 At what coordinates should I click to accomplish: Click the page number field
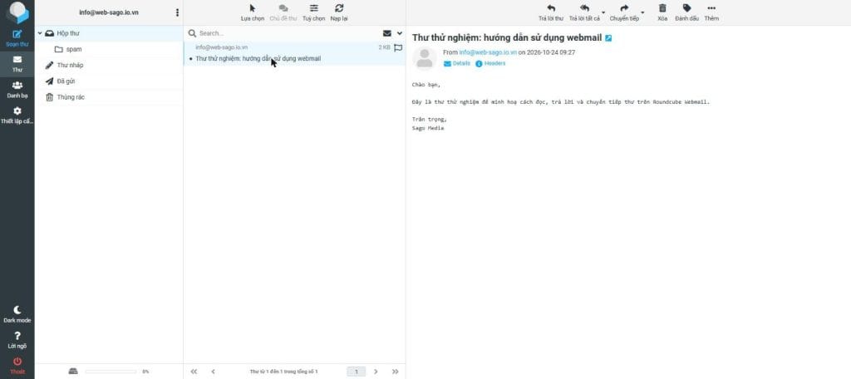coord(357,372)
